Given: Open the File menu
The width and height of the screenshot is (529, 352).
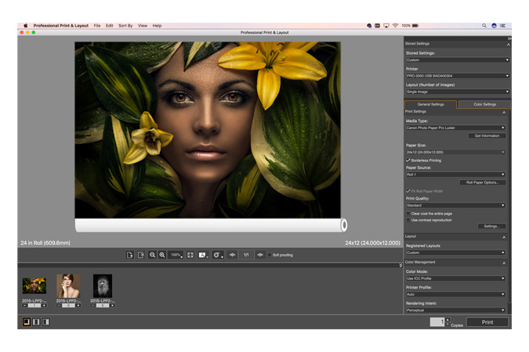Looking at the screenshot, I should pos(97,26).
